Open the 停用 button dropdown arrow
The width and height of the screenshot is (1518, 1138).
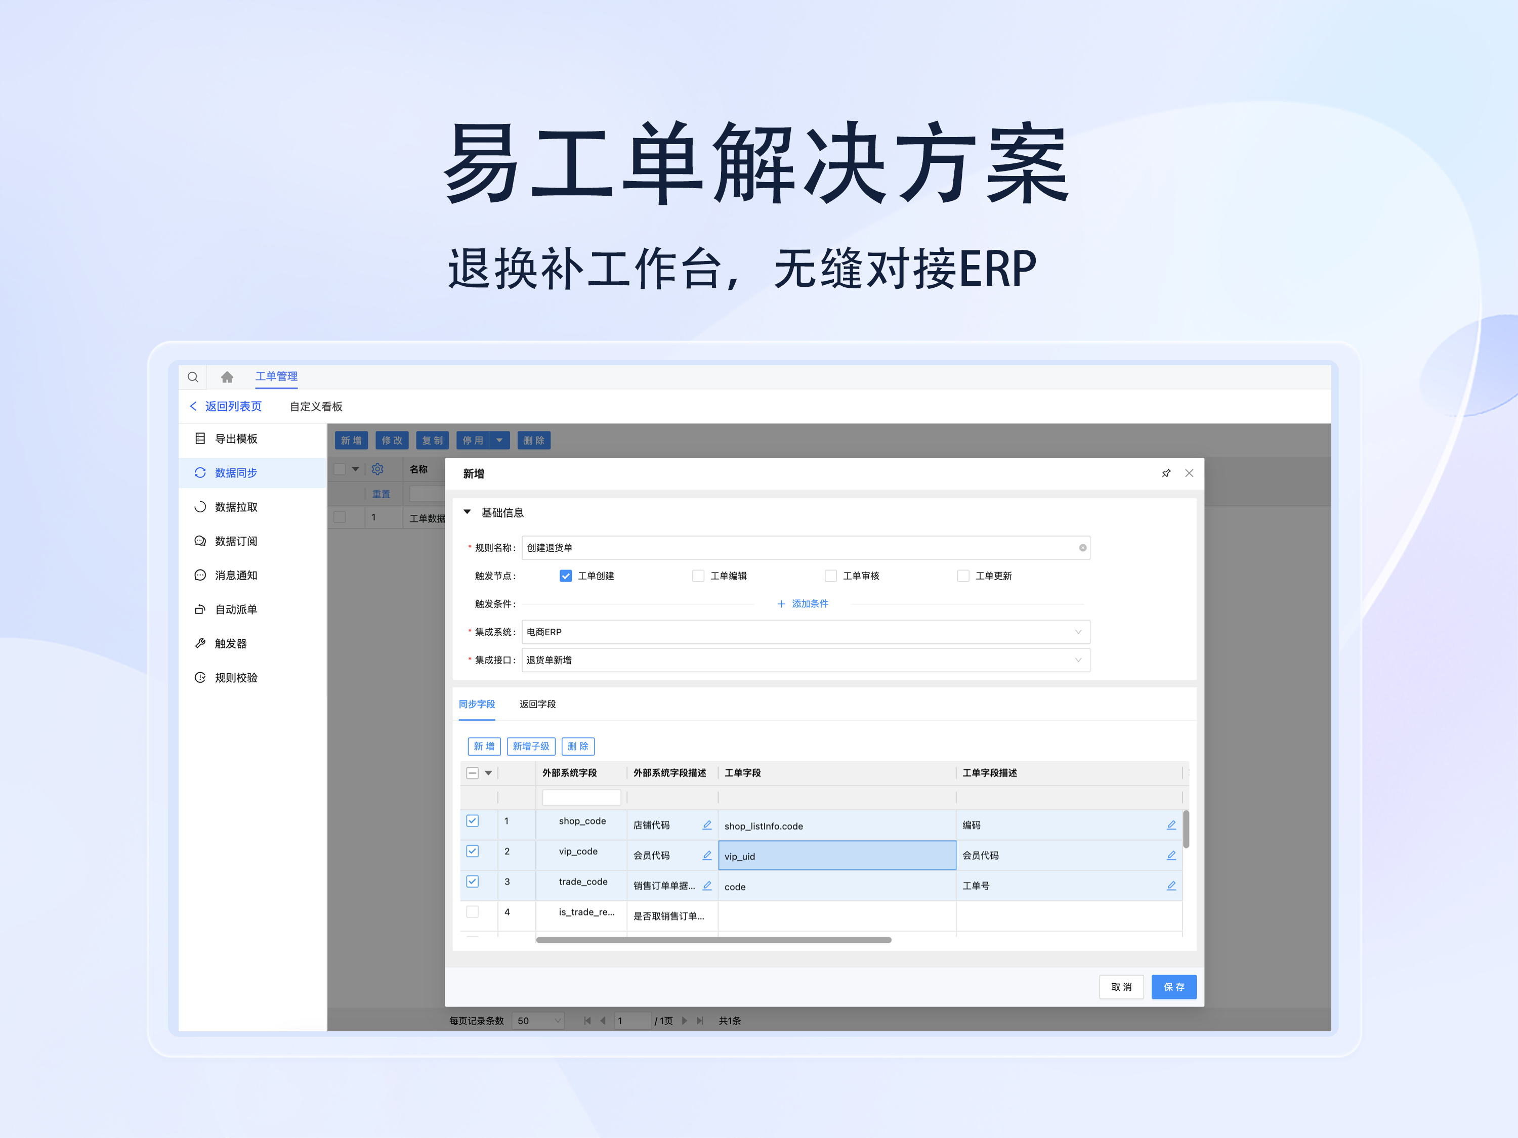499,440
